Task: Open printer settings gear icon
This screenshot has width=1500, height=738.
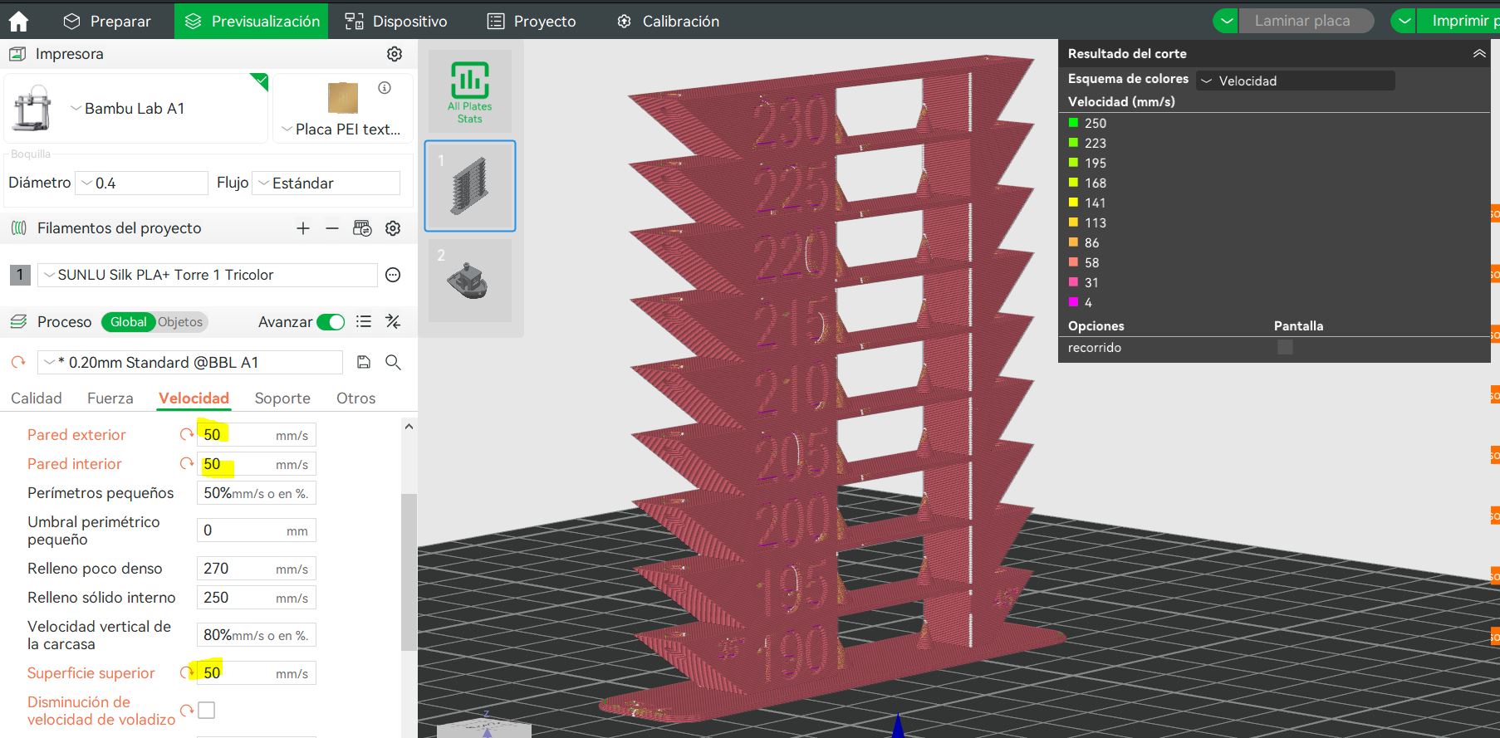Action: click(395, 54)
